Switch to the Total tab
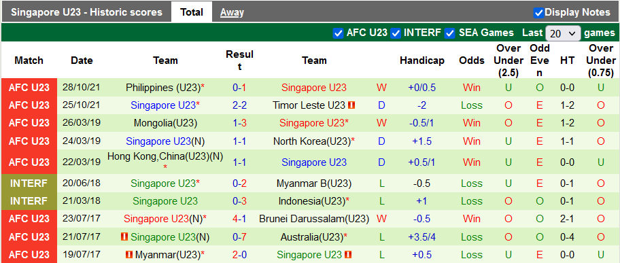 (192, 12)
